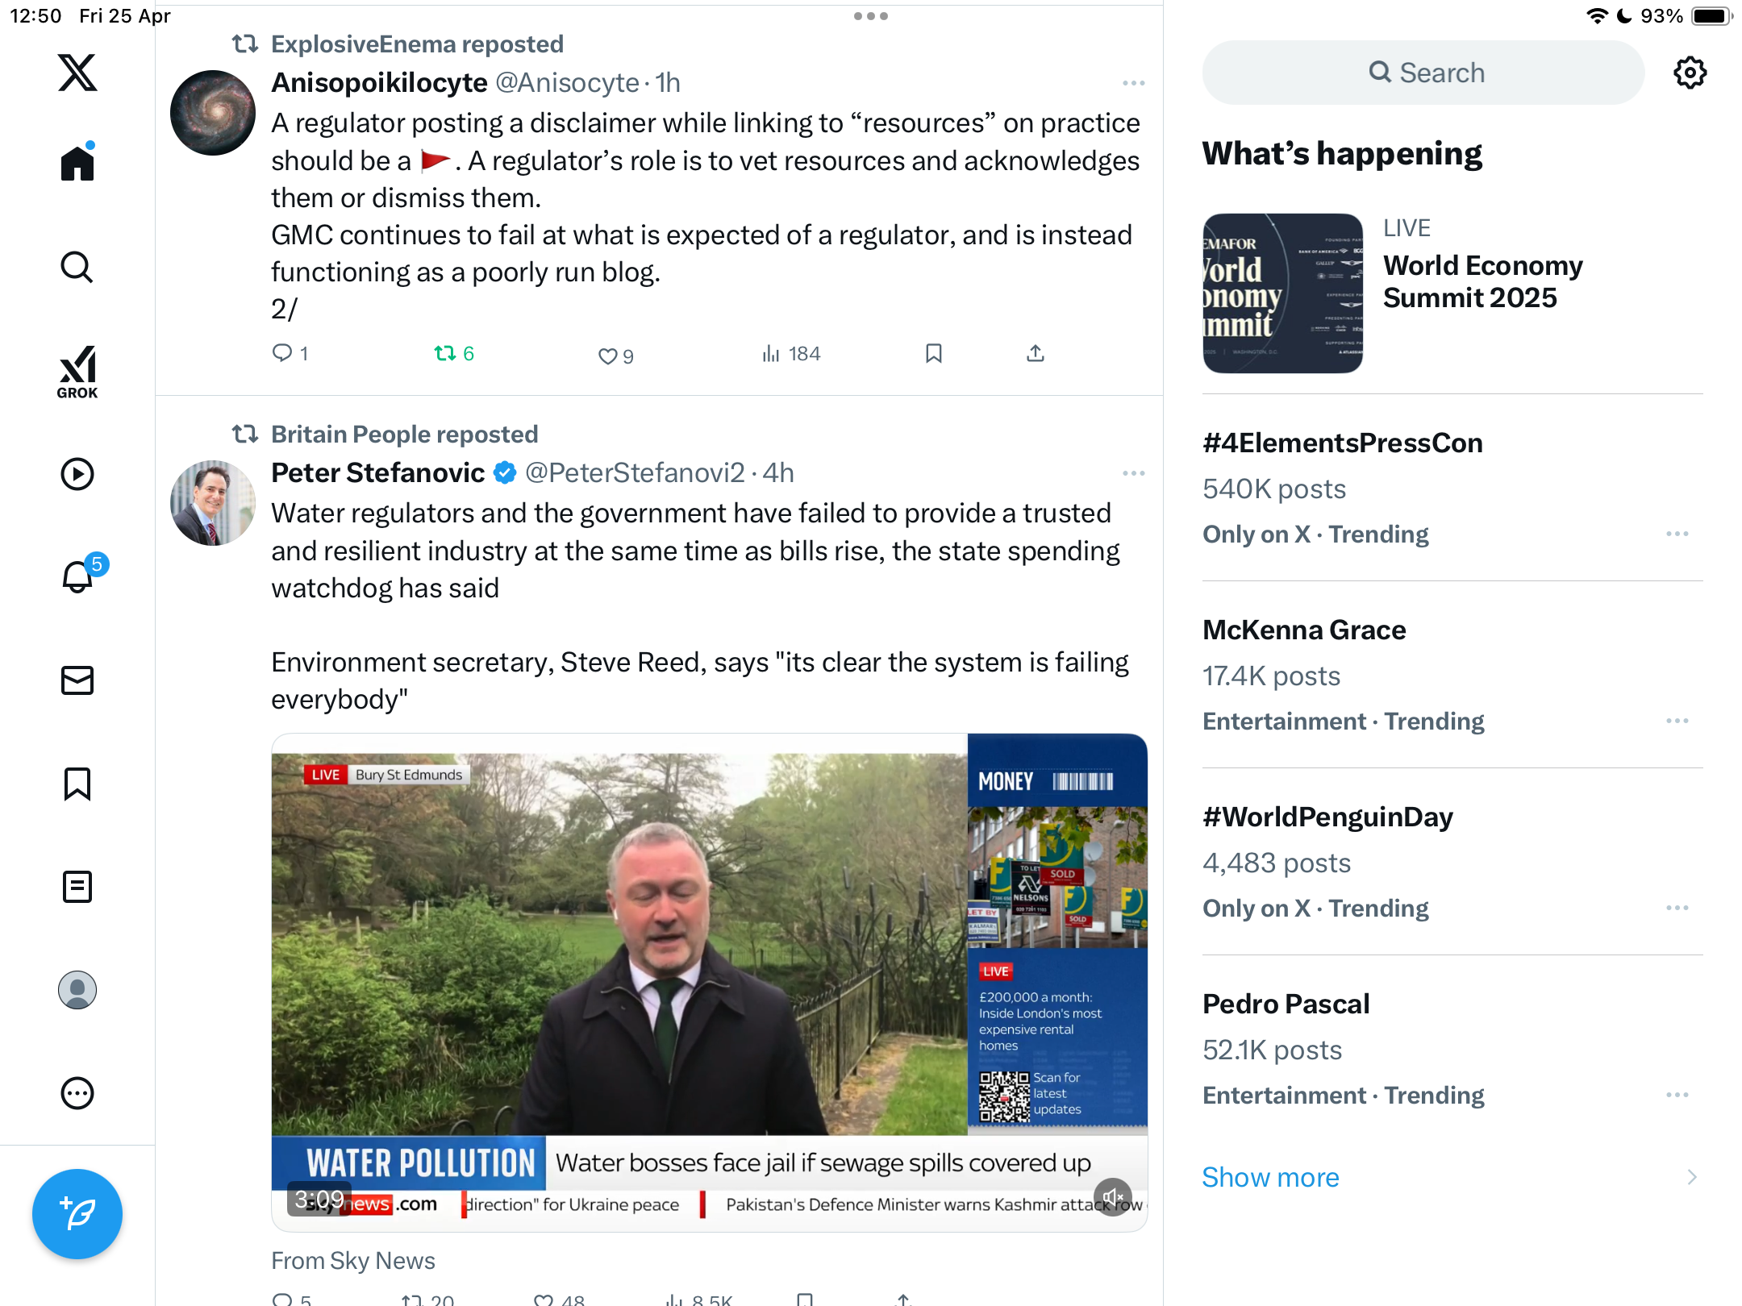Undo repost on Anisopoikilocyte's post

pyautogui.click(x=454, y=353)
